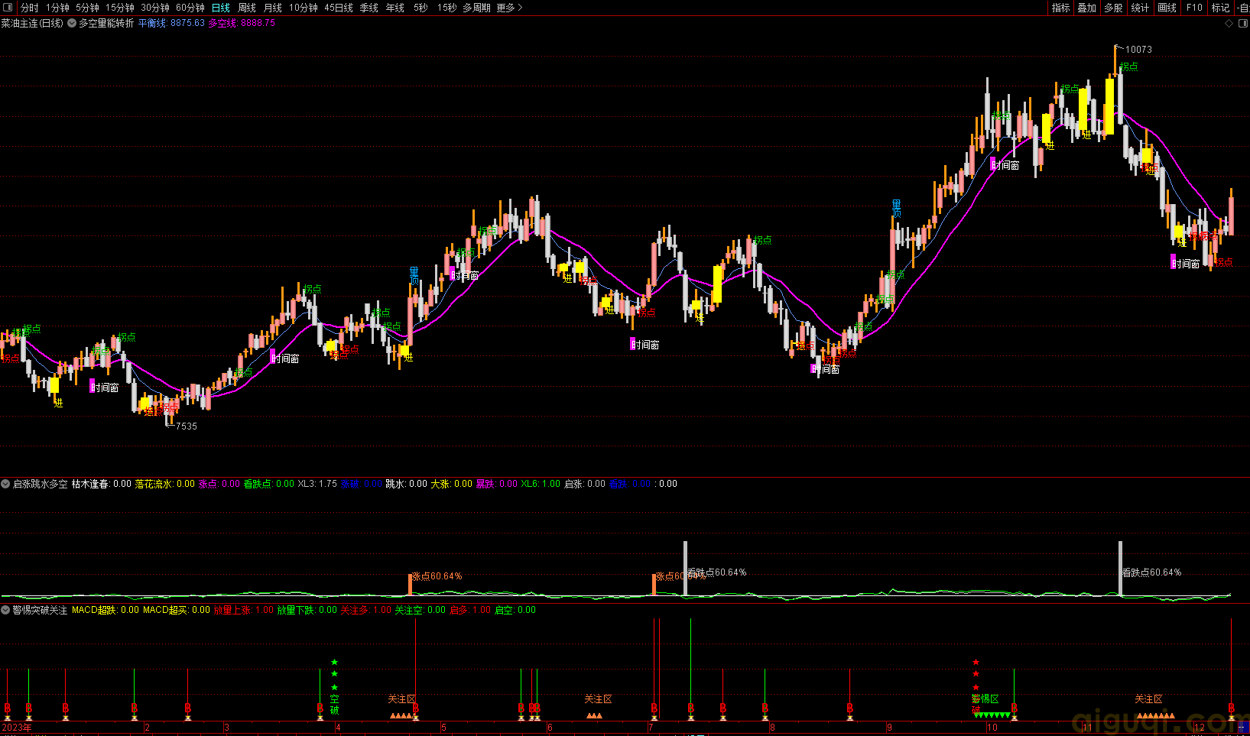The width and height of the screenshot is (1250, 736).
Task: Click the 多股 multi-stock button
Action: click(x=1114, y=8)
